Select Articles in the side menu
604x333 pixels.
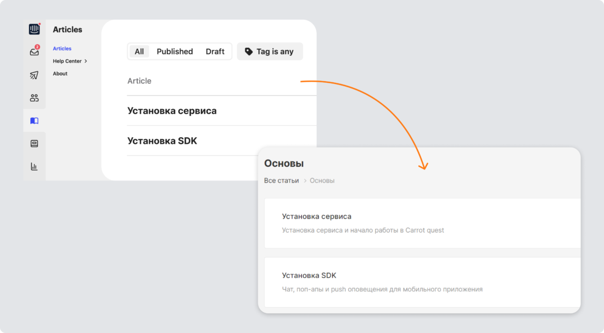[62, 48]
